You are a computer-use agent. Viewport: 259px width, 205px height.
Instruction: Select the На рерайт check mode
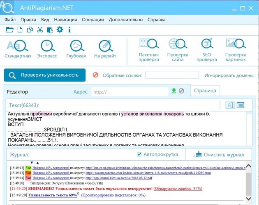point(105,49)
